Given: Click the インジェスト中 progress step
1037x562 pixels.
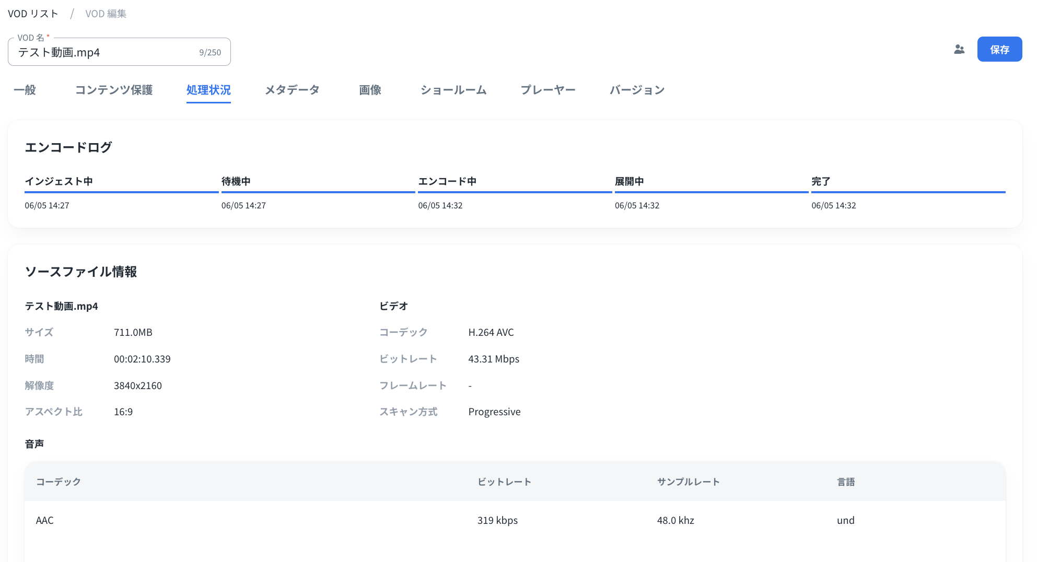Looking at the screenshot, I should click(x=59, y=181).
